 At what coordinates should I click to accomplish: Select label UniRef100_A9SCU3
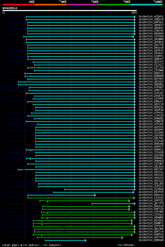click(x=151, y=178)
